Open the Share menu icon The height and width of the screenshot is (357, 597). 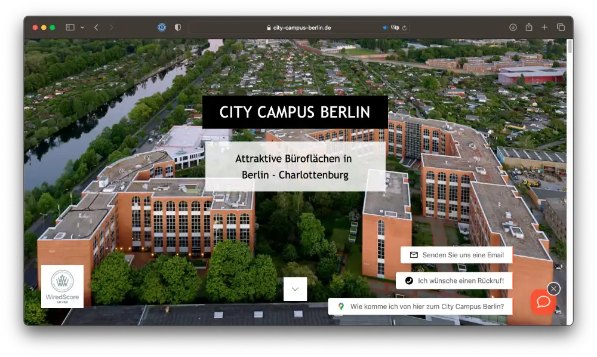(x=529, y=27)
